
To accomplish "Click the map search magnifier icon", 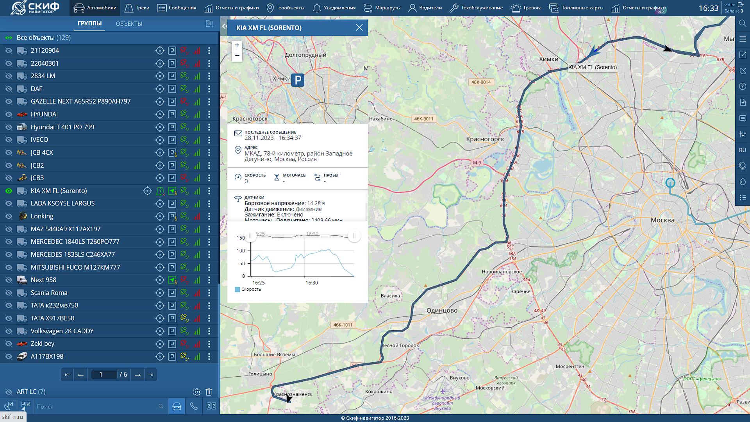I will [x=743, y=23].
